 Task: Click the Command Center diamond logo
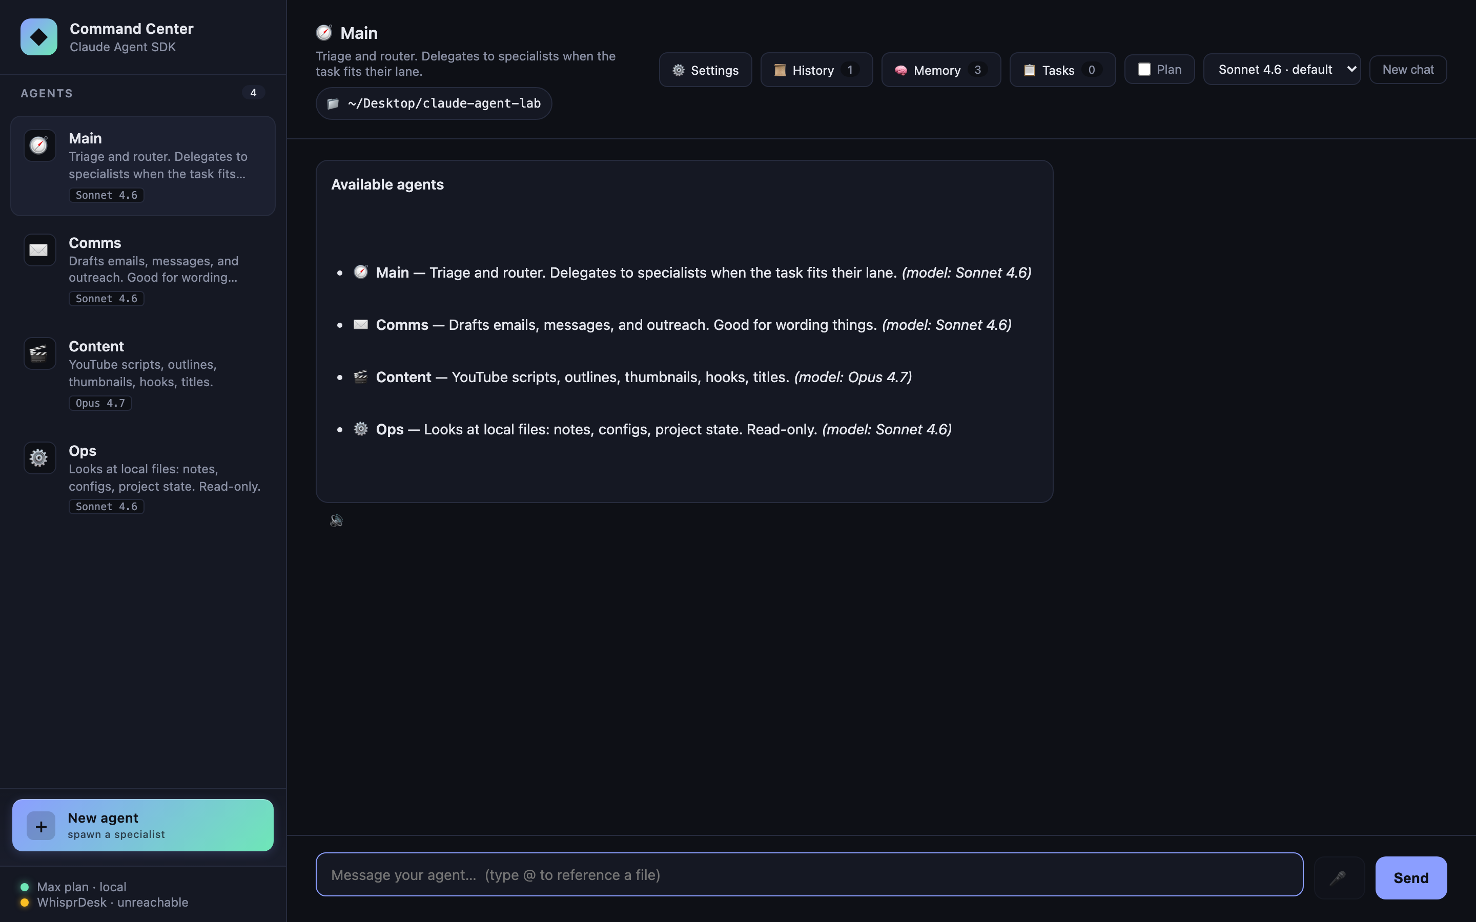point(38,36)
